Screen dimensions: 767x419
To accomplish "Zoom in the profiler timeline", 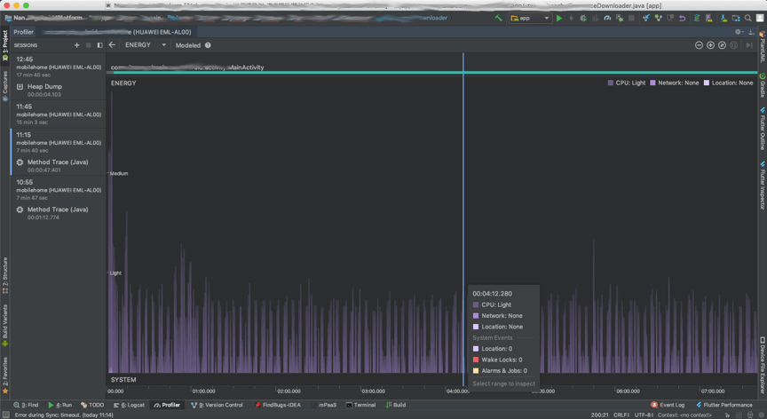I will click(x=710, y=45).
